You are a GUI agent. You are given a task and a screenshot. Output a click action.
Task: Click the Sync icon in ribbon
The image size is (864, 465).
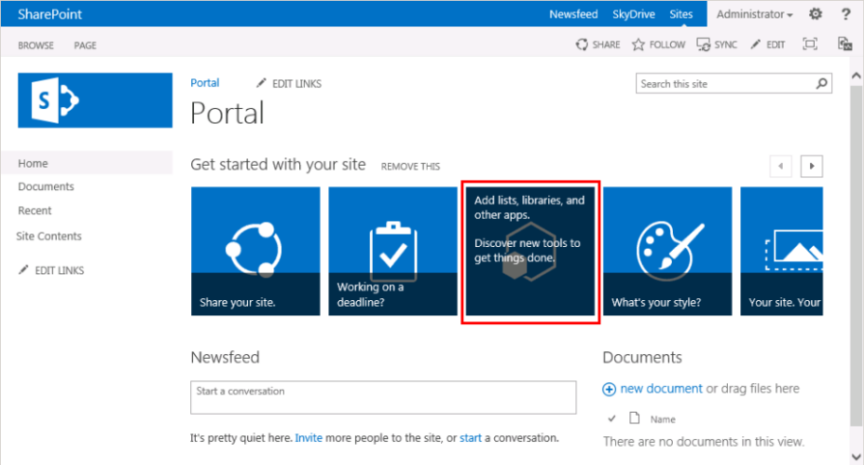[x=703, y=44]
